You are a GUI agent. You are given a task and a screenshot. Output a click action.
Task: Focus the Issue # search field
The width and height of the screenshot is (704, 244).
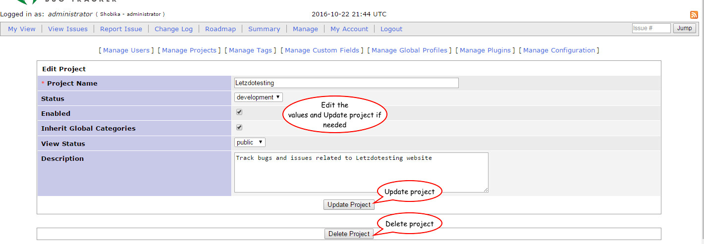651,28
